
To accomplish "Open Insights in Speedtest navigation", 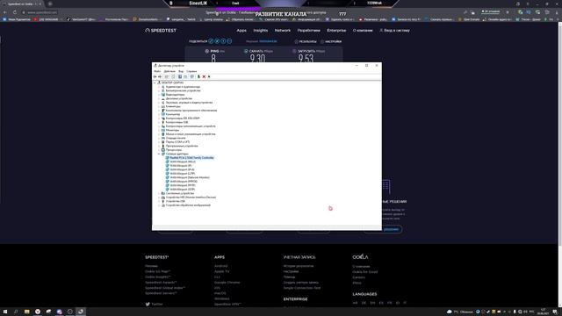I will tap(261, 31).
